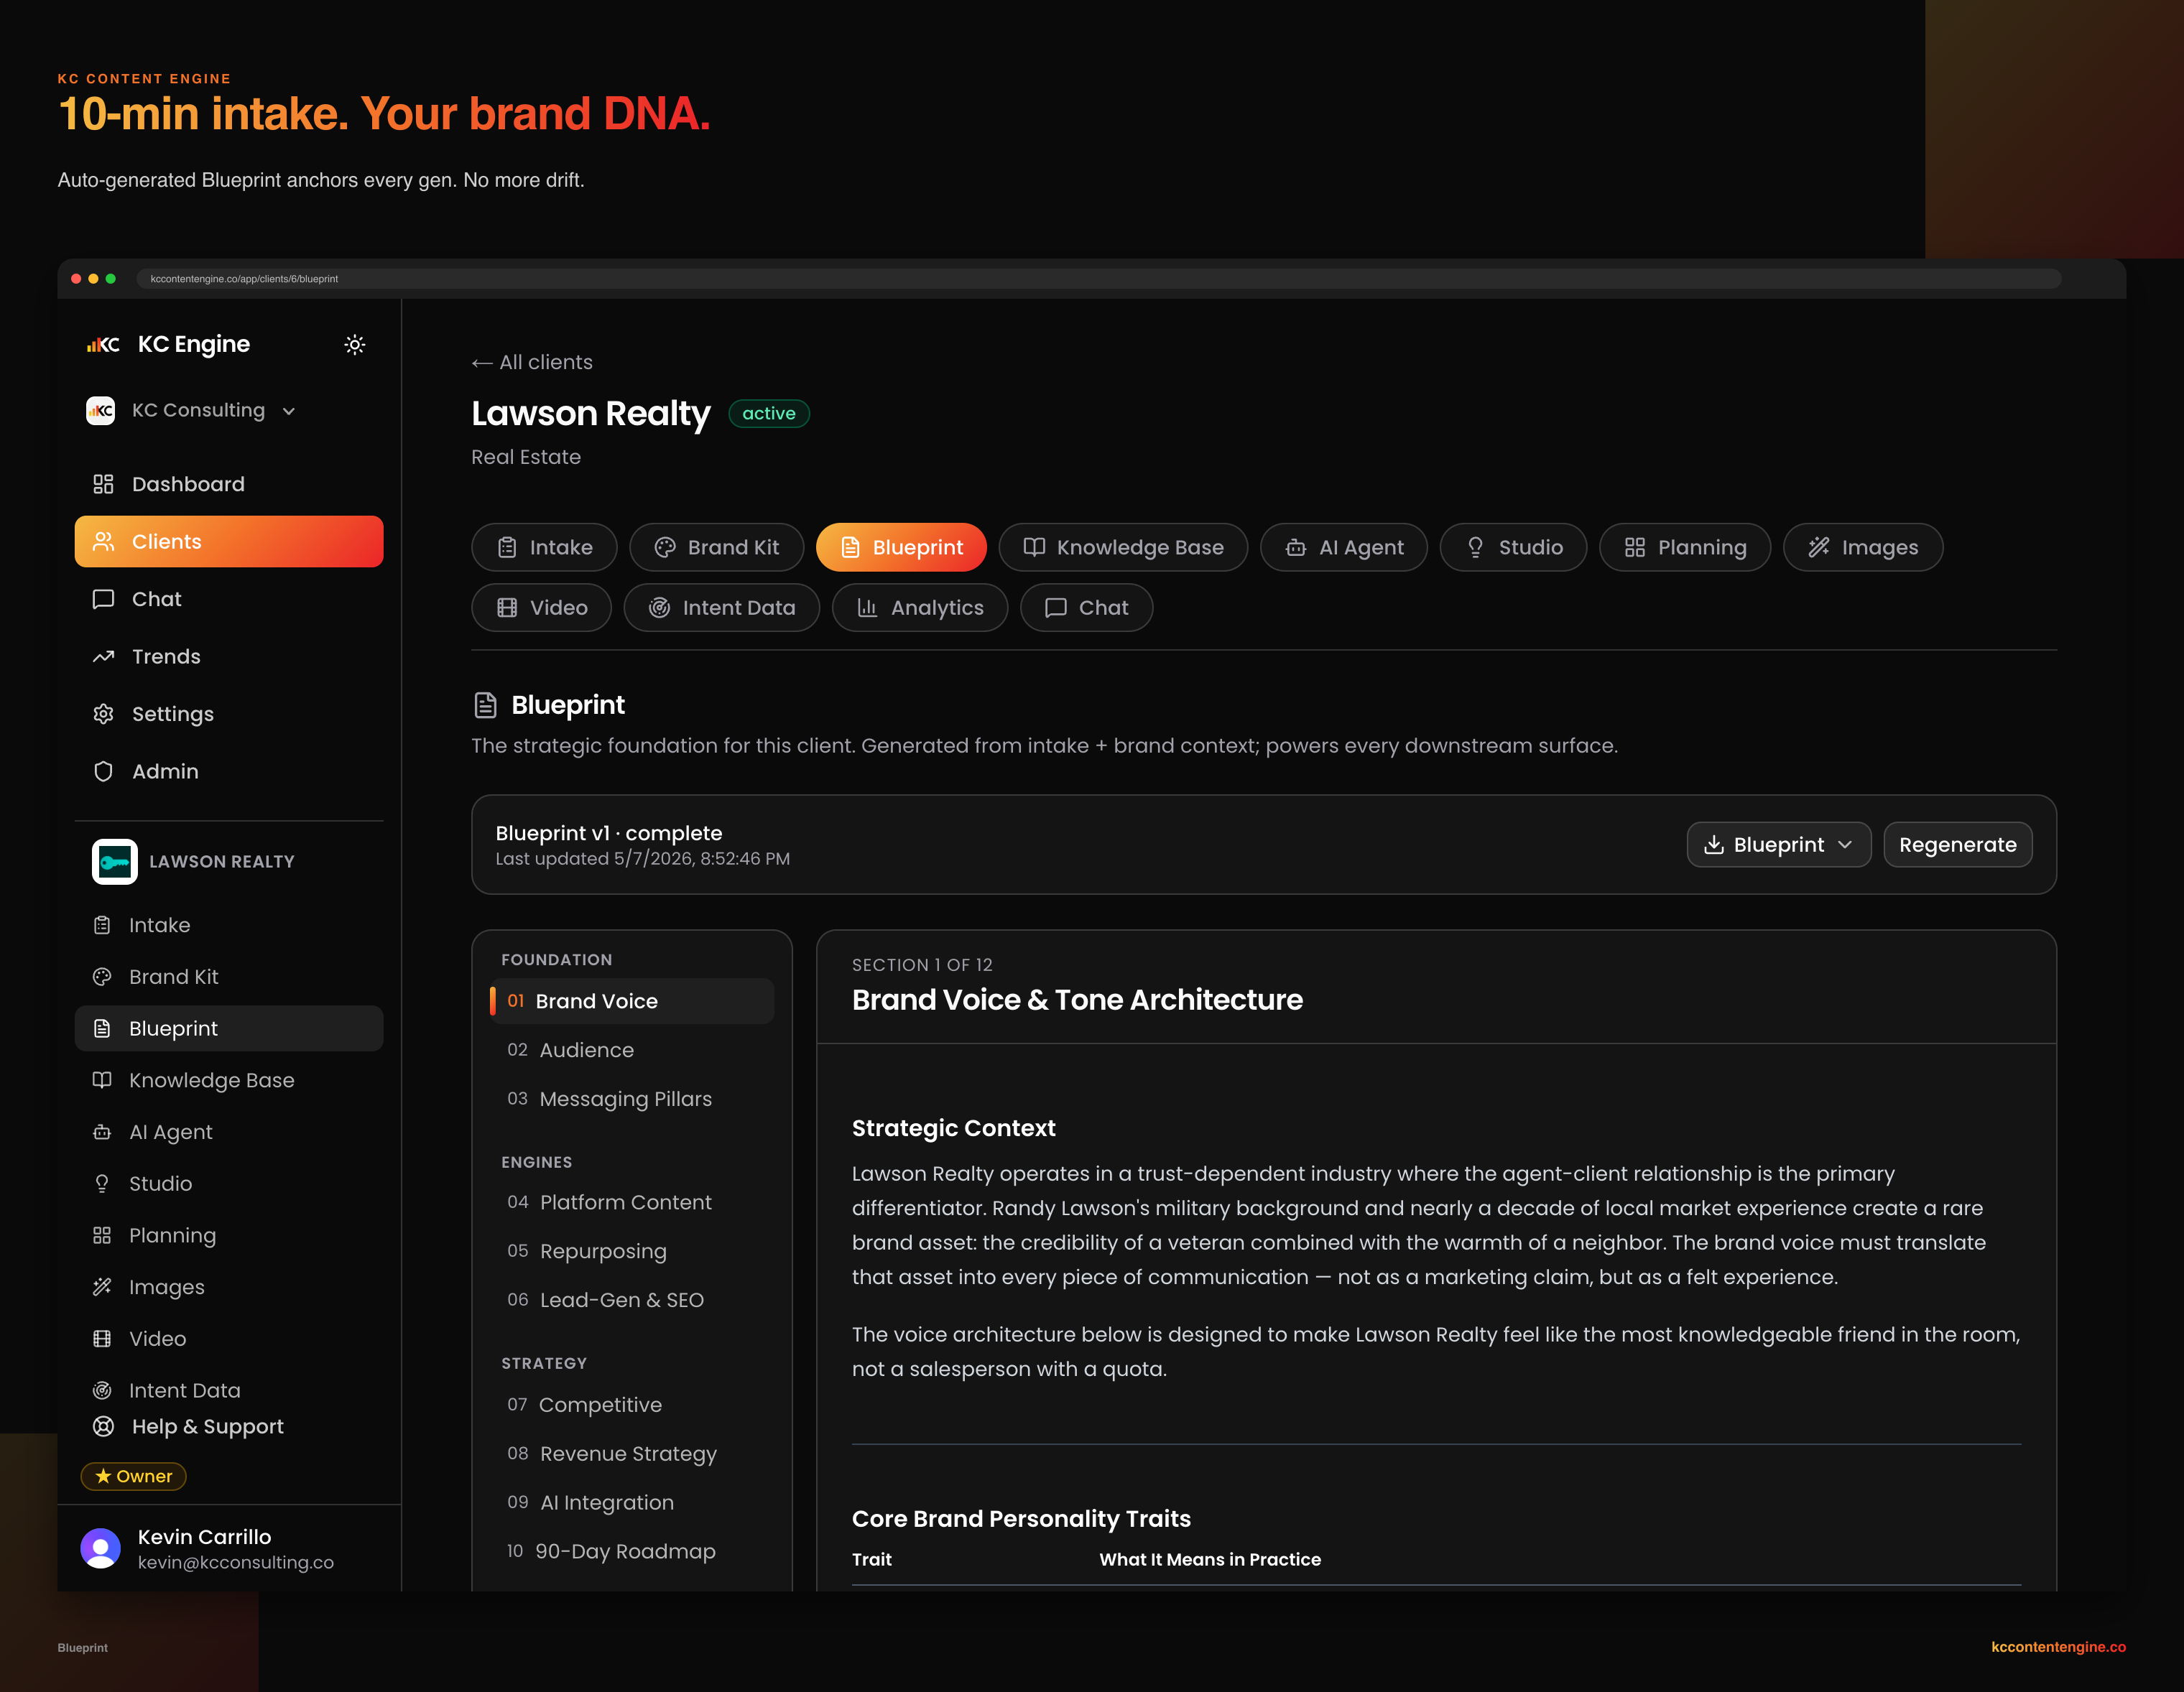Click the Help & Support lifebuoy icon
The width and height of the screenshot is (2184, 1692).
click(103, 1427)
